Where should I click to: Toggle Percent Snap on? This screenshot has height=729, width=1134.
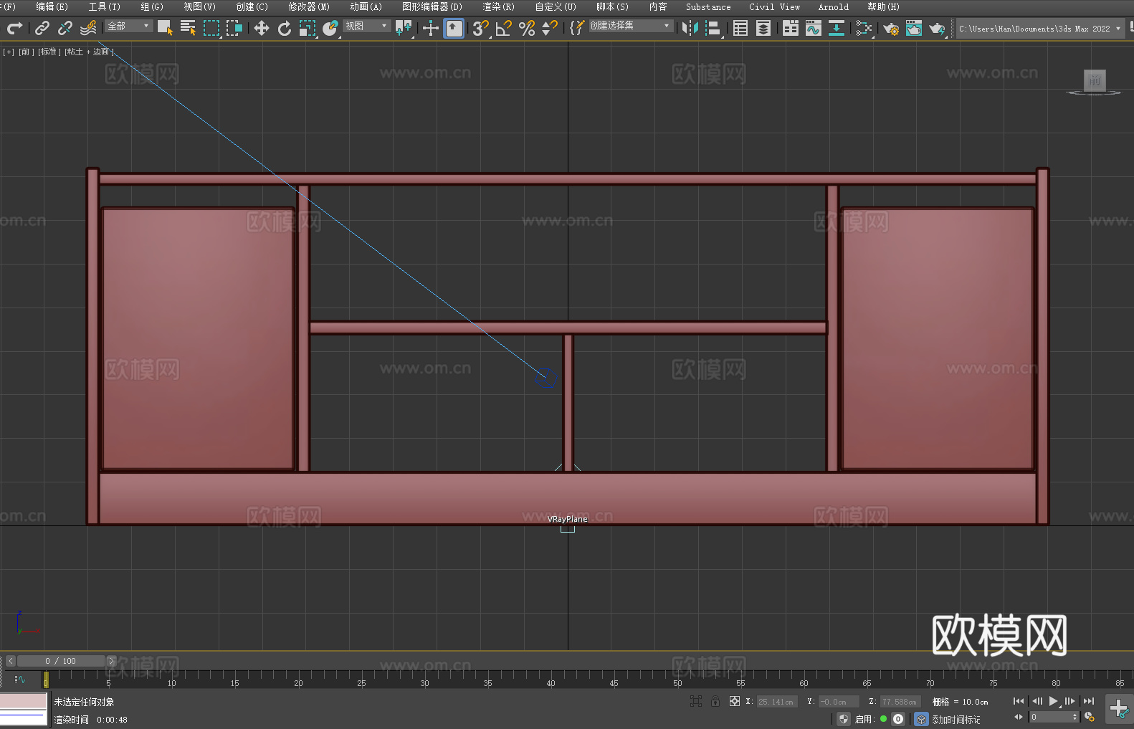point(527,28)
